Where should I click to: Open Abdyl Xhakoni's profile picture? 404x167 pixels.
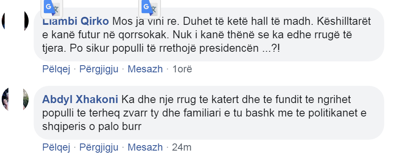pos(15,99)
